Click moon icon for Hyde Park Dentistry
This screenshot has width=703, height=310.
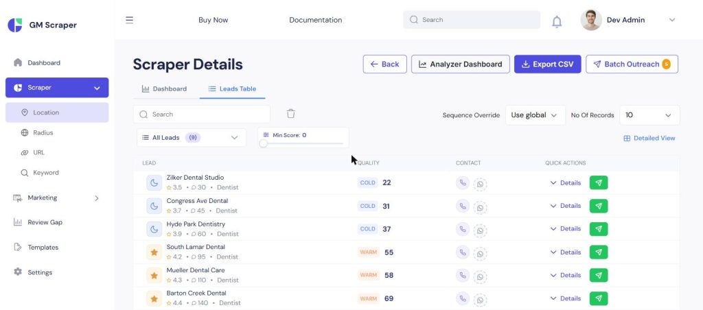point(154,229)
